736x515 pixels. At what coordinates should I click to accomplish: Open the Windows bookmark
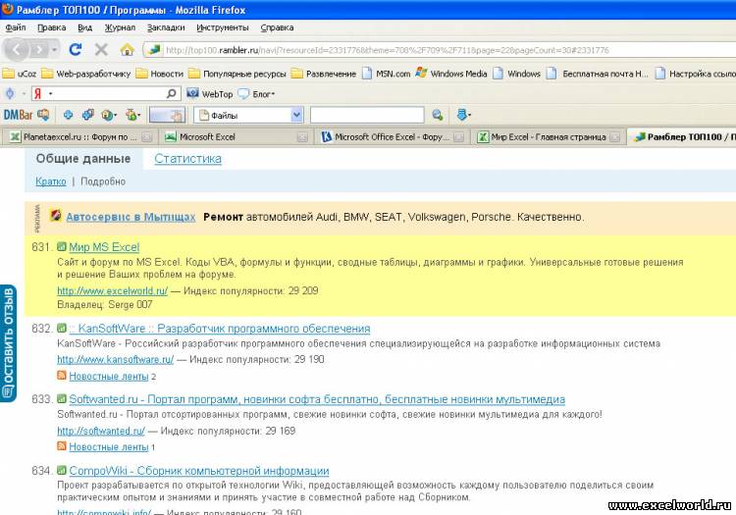click(517, 74)
